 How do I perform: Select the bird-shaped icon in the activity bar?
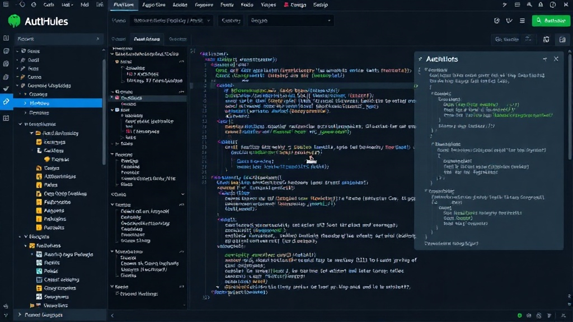pos(6,89)
